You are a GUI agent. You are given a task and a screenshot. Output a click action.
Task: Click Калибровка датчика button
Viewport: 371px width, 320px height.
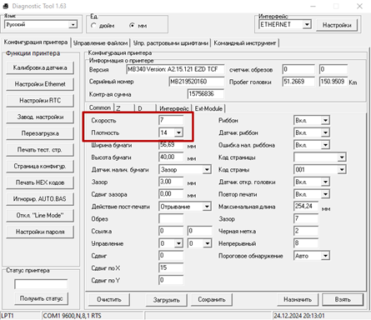[40, 67]
